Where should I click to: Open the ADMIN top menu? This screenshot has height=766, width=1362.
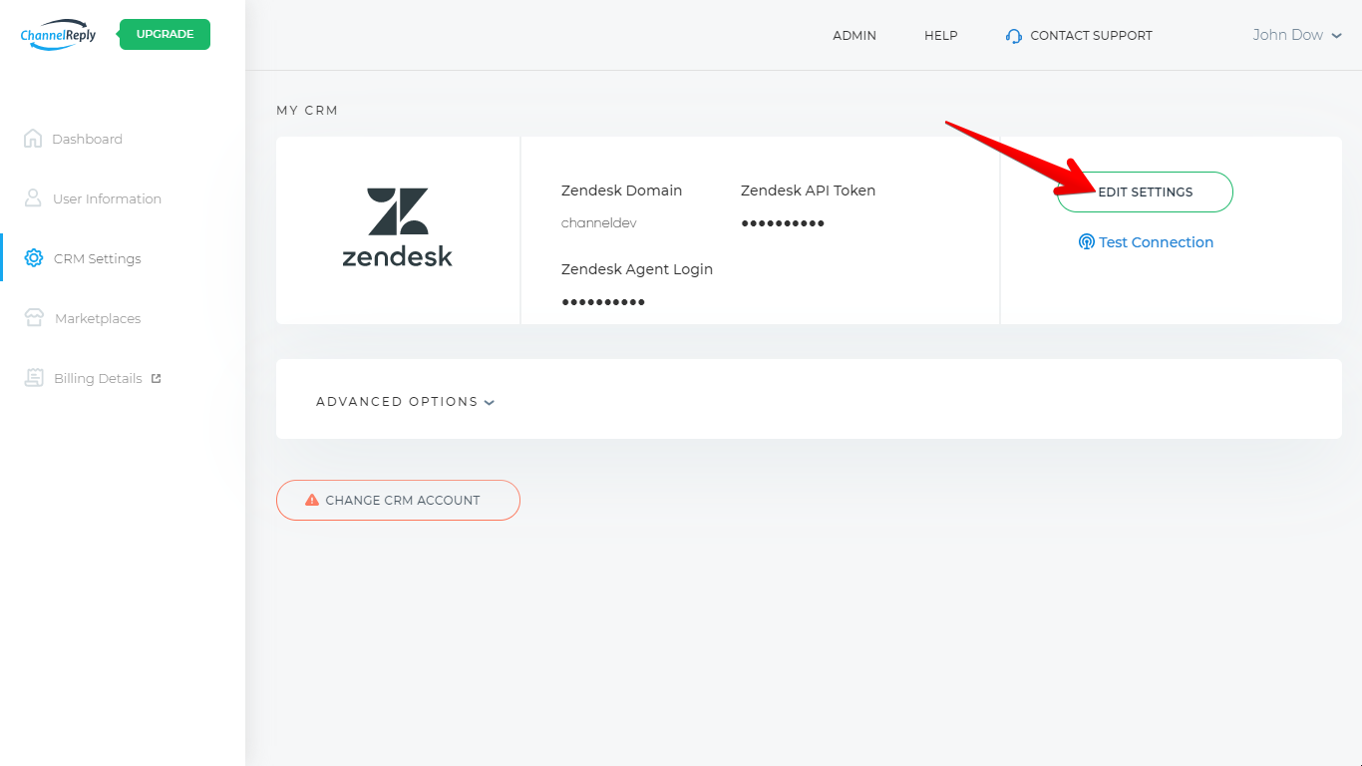coord(854,35)
